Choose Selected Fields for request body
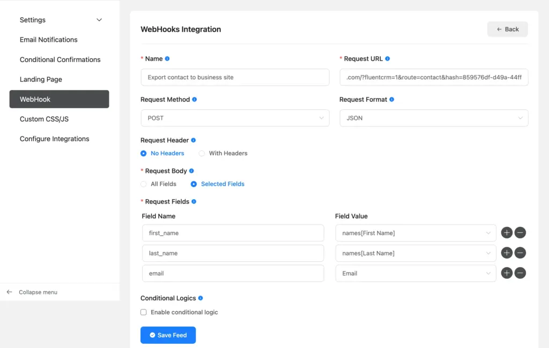The image size is (549, 348). tap(194, 184)
